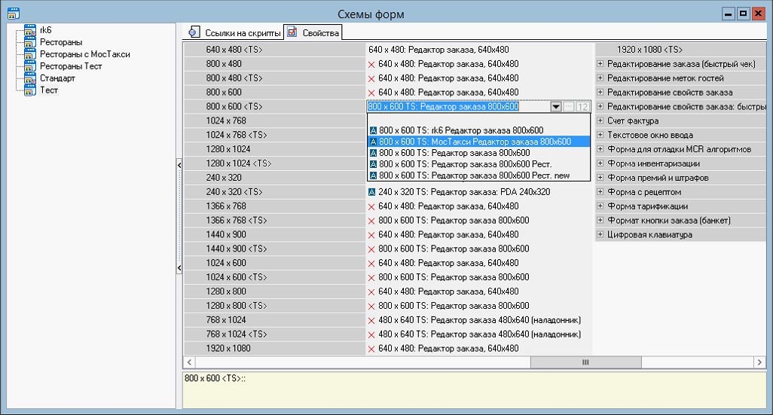Screen dimensions: 773x415
Task: Open the 800 x 600 TS combo dropdown arrow
Action: [x=556, y=107]
